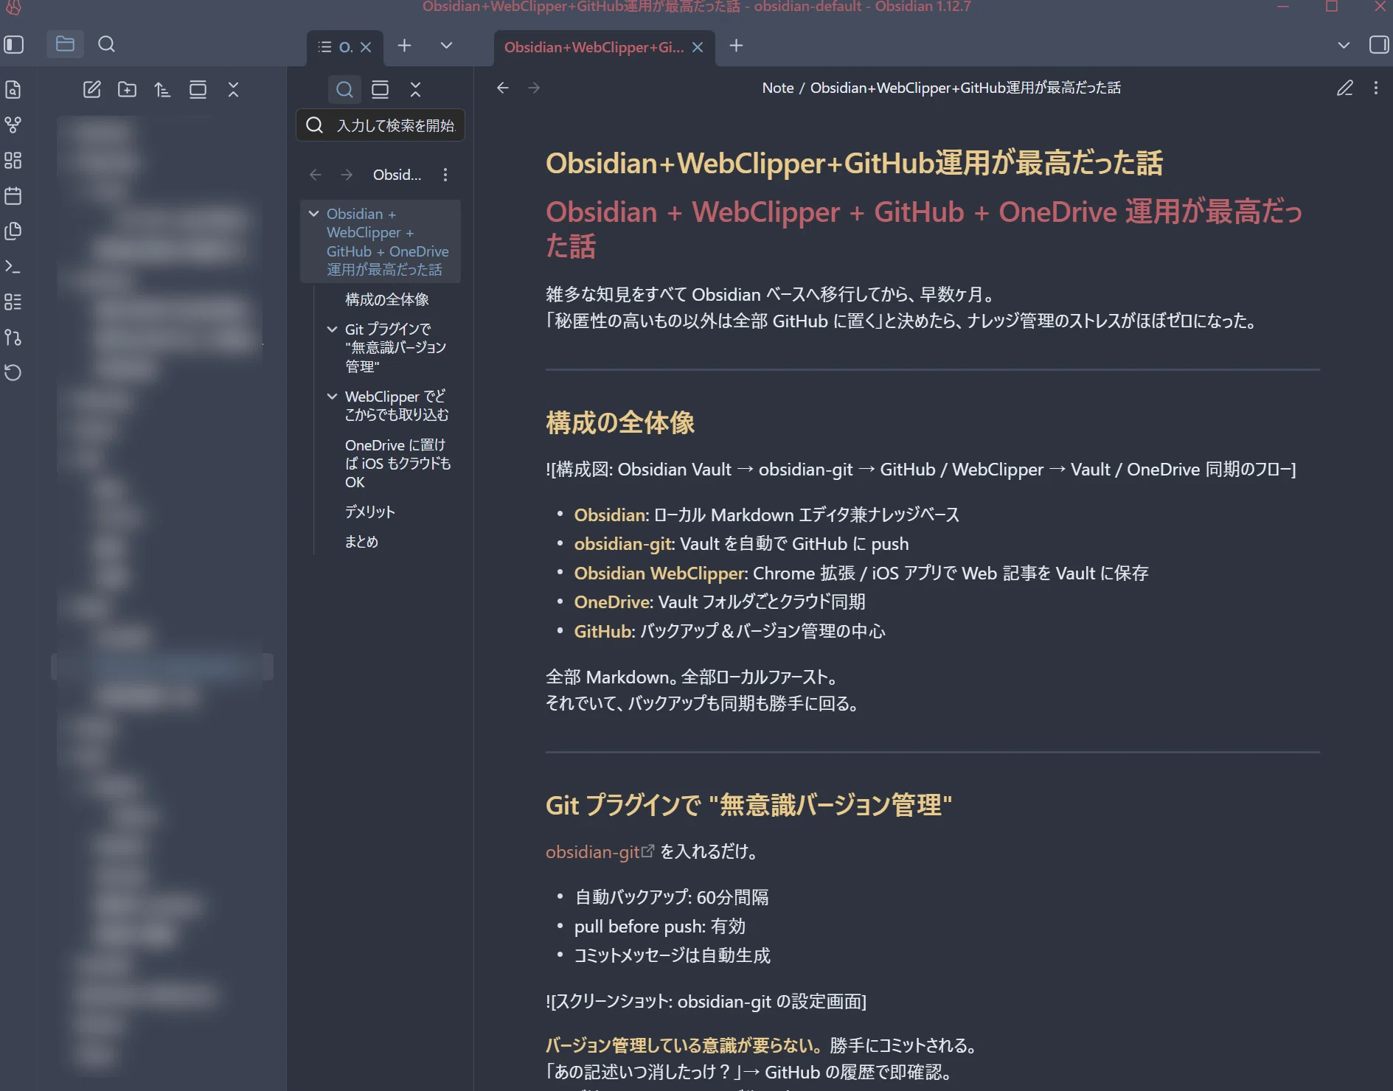Click the heading '構成の全体像' in note
Viewport: 1393px width, 1091px height.
[620, 422]
